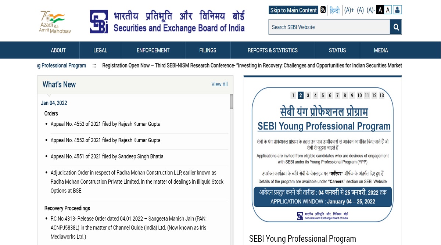Decrease text size using (A)-
Image resolution: width=441 pixels, height=245 pixels.
pyautogui.click(x=370, y=10)
